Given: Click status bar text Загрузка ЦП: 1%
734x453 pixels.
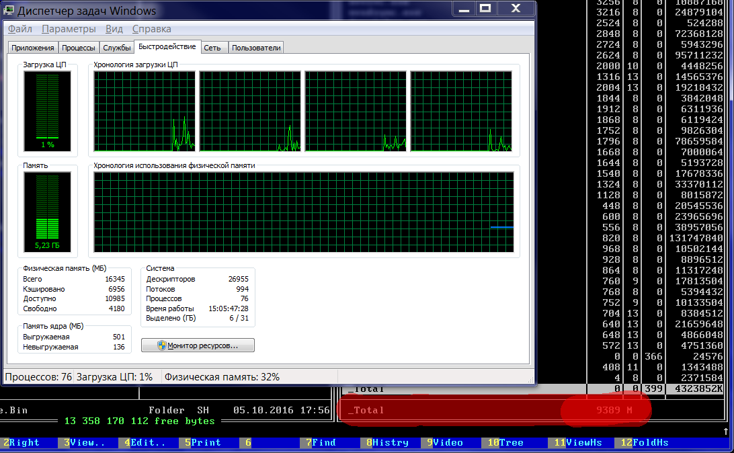Looking at the screenshot, I should point(115,377).
